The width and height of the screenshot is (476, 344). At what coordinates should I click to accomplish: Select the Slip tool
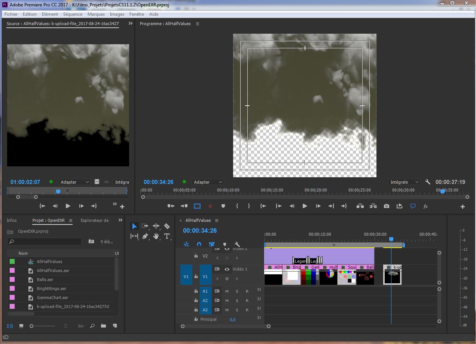pyautogui.click(x=134, y=236)
